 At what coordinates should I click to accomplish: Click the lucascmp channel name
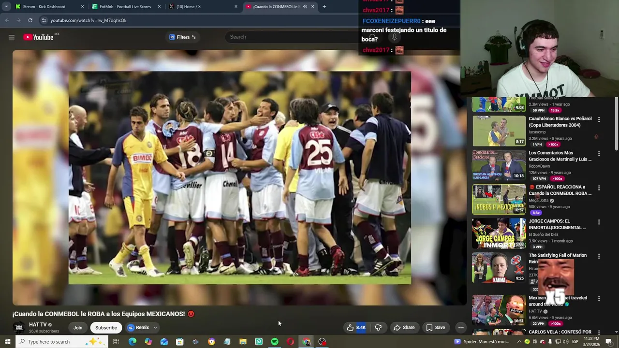(537, 132)
